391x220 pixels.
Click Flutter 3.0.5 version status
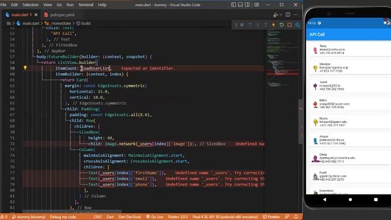click(x=178, y=217)
